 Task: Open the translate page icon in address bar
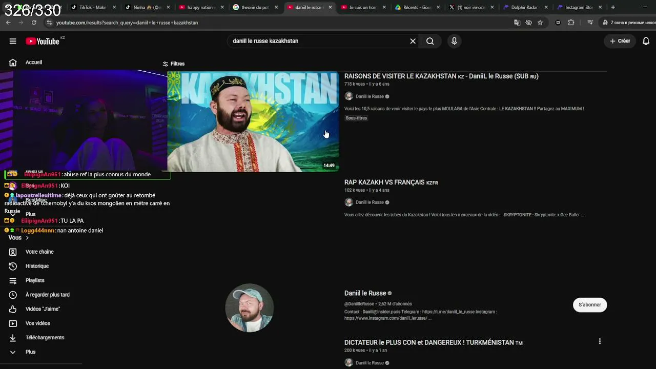point(517,23)
